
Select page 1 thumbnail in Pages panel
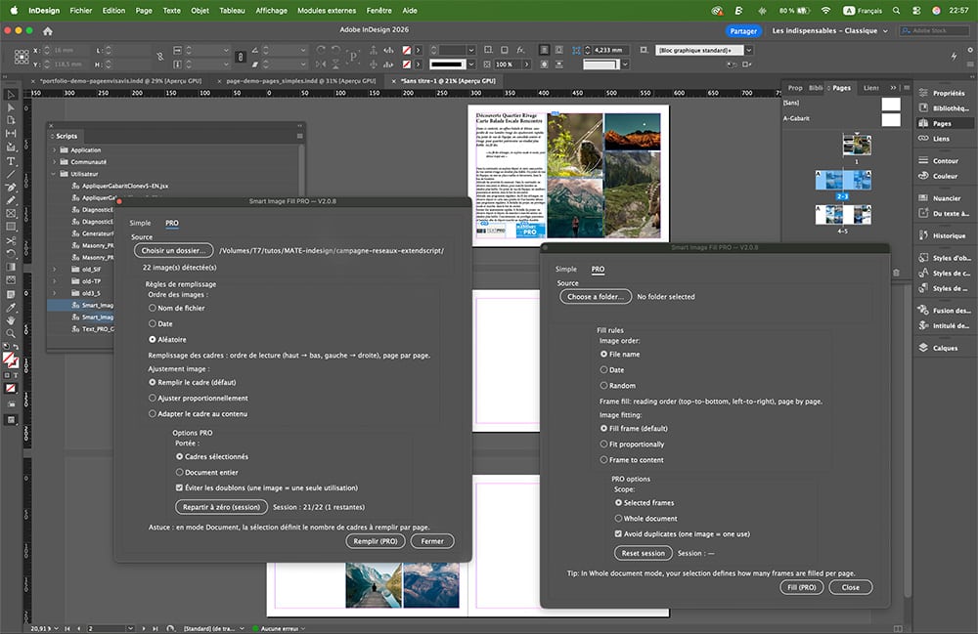coord(856,147)
